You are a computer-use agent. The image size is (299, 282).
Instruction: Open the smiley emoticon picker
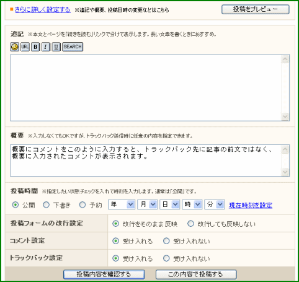point(14,46)
